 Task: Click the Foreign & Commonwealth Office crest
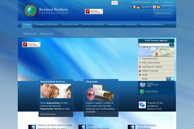point(143,85)
